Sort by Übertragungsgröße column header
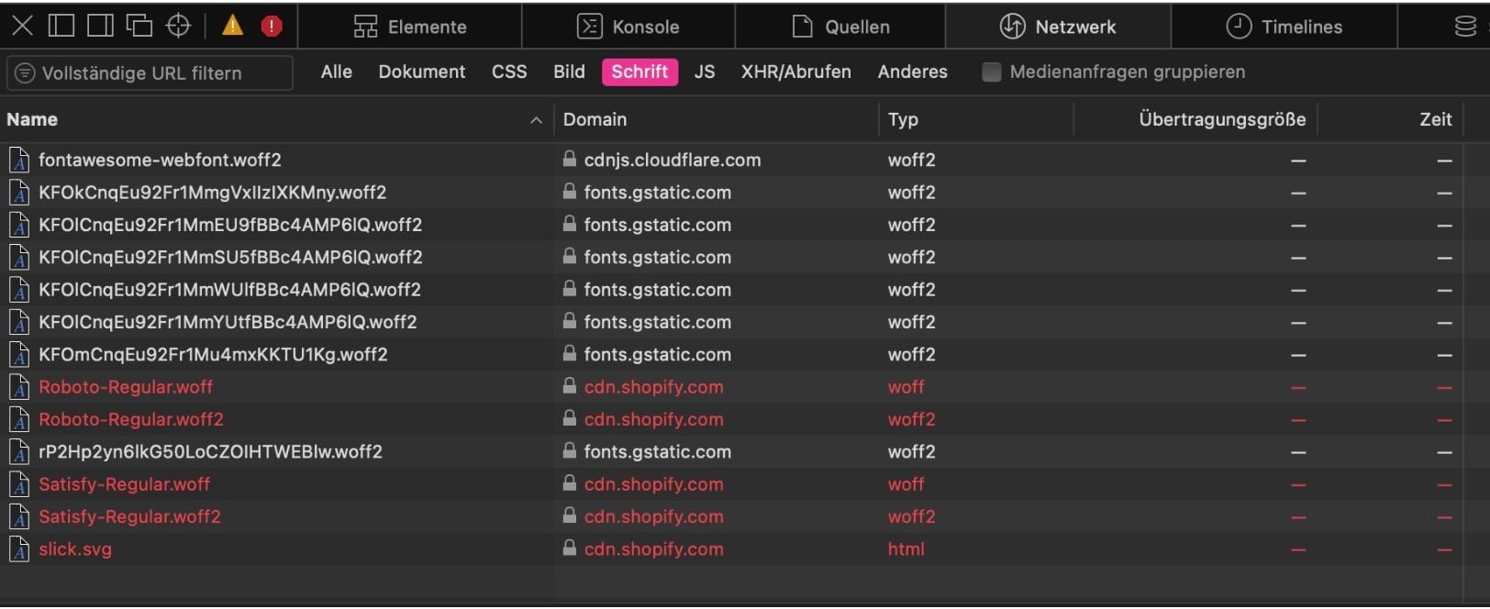This screenshot has height=609, width=1490. [x=1221, y=120]
